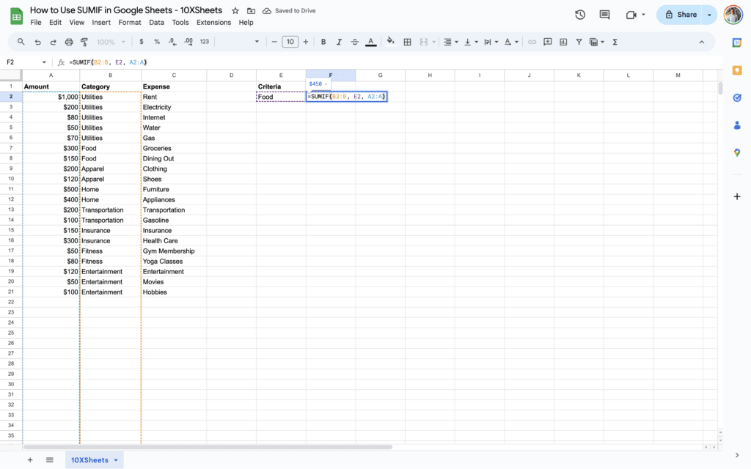Click the Share button
This screenshot has width=751, height=469.
682,14
